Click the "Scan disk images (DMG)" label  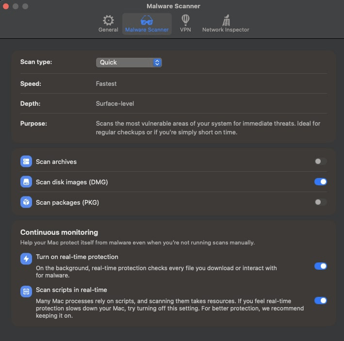pos(72,182)
